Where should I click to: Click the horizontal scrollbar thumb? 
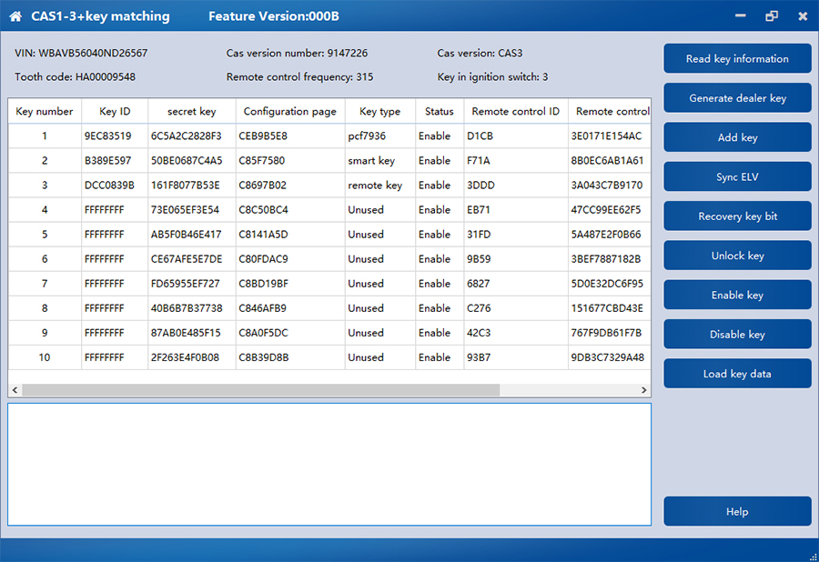tap(260, 390)
